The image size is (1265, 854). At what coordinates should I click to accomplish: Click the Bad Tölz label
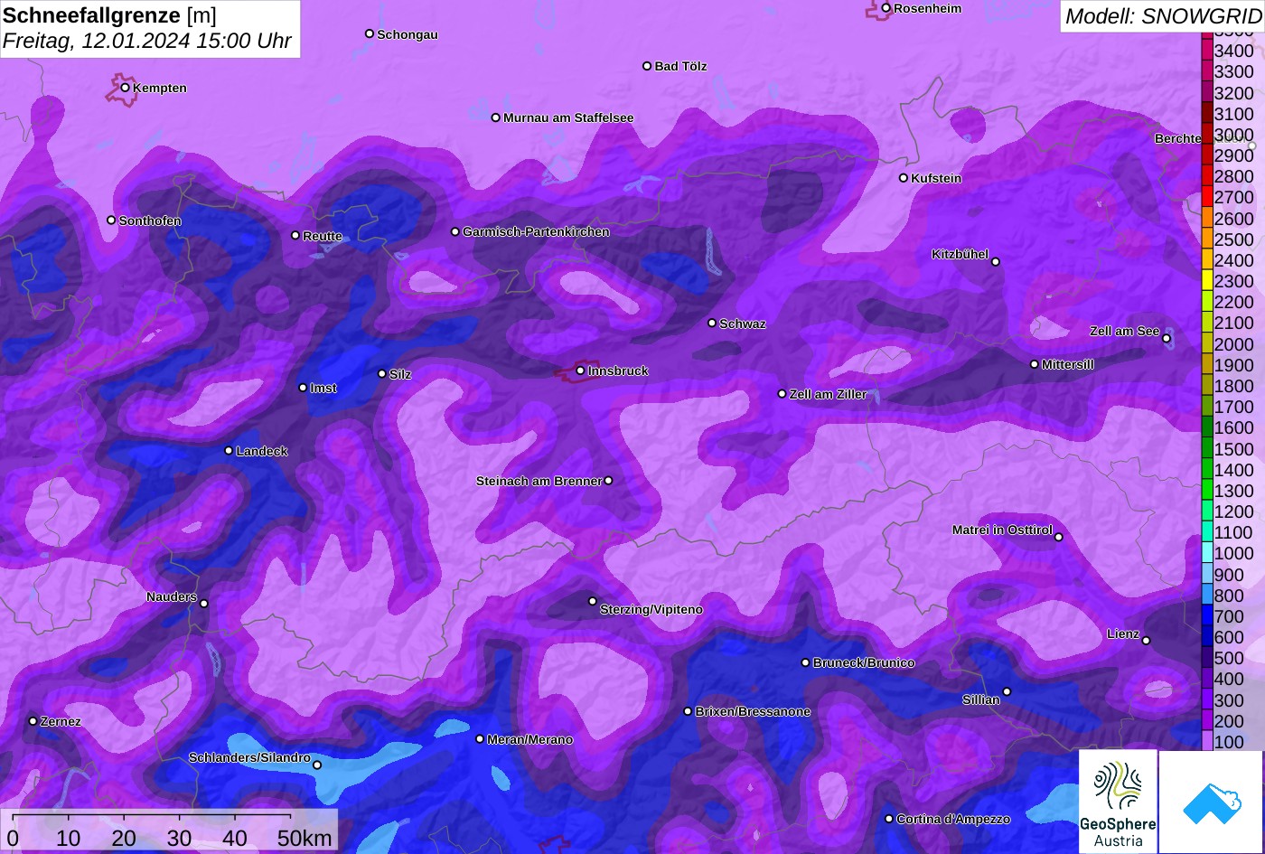680,66
